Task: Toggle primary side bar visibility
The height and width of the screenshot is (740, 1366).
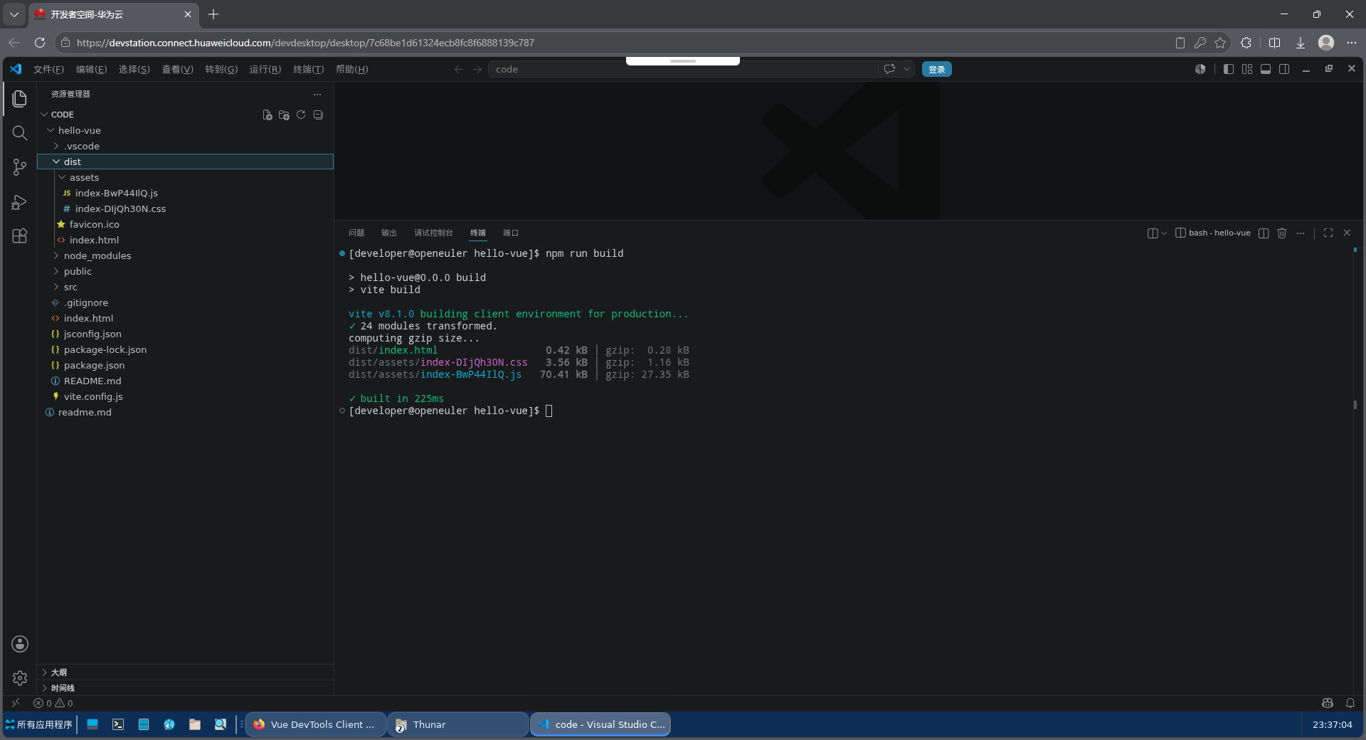Action: (1229, 69)
